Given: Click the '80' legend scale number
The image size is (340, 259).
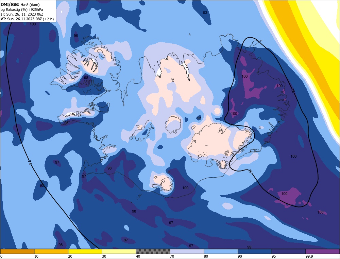Looking at the screenshot, I should coord(206,256).
